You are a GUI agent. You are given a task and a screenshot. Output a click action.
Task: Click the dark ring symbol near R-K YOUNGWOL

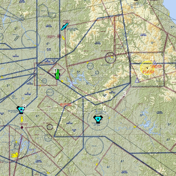(x=111, y=58)
